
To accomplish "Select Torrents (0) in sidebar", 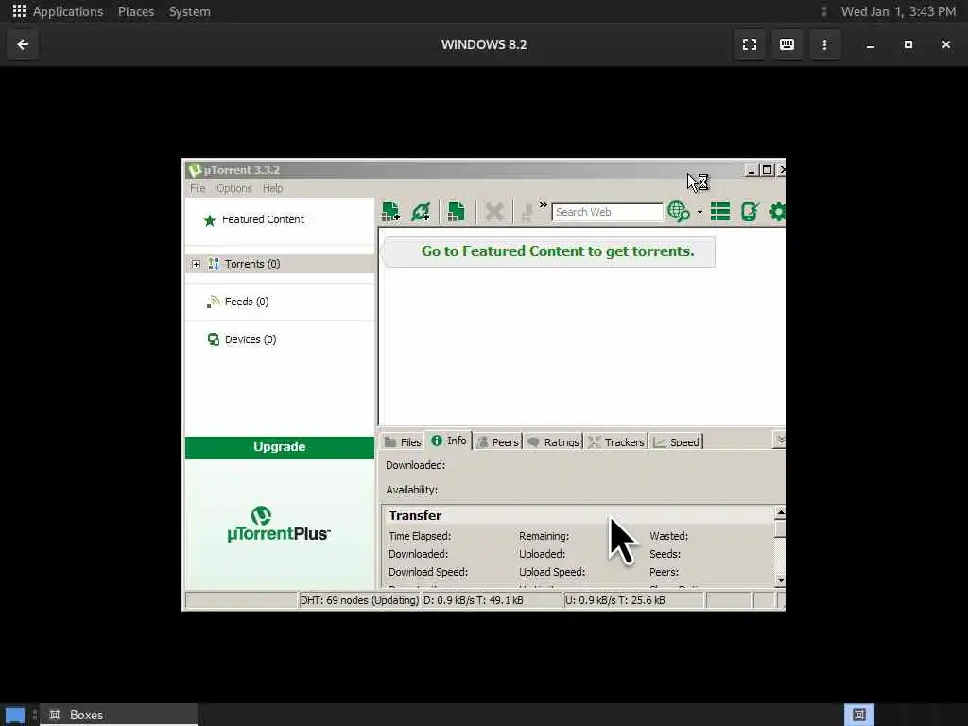I will 280,265.
